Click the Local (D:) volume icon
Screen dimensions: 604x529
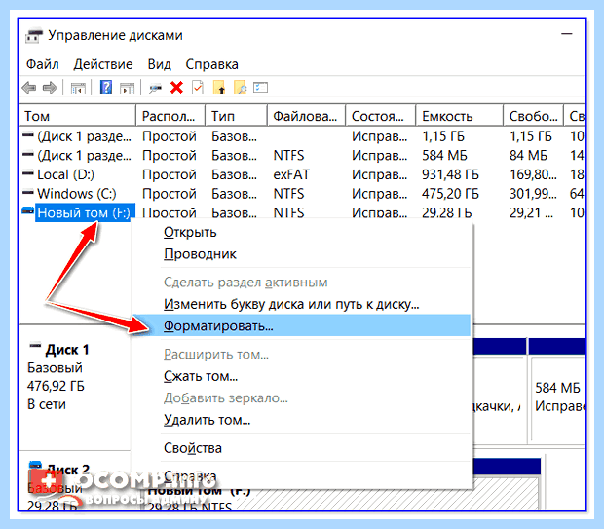coord(28,173)
